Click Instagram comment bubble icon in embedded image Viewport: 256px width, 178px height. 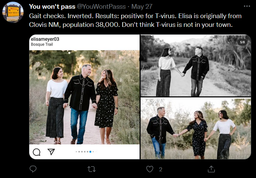pos(36,152)
